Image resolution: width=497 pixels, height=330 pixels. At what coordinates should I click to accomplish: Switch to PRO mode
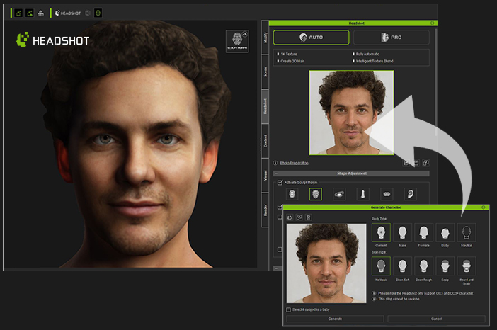(x=390, y=37)
